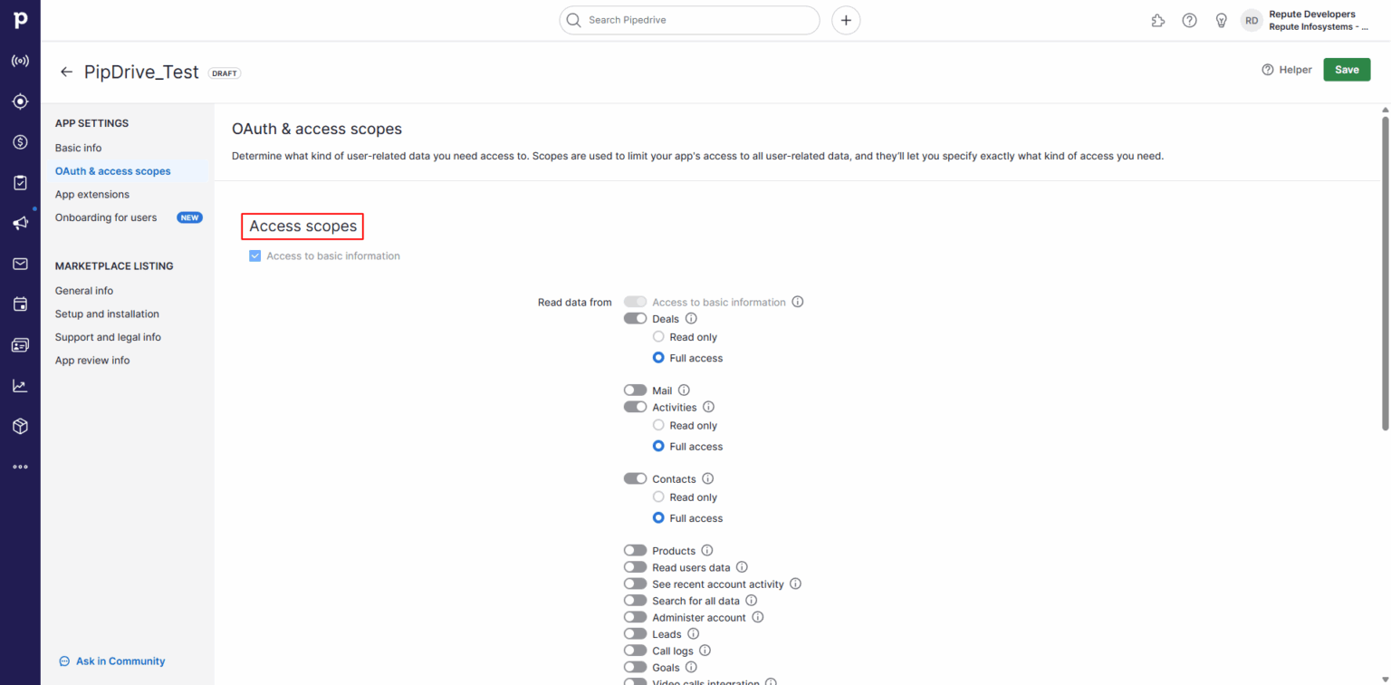Click info icon next to Deals
The width and height of the screenshot is (1391, 685).
click(691, 319)
